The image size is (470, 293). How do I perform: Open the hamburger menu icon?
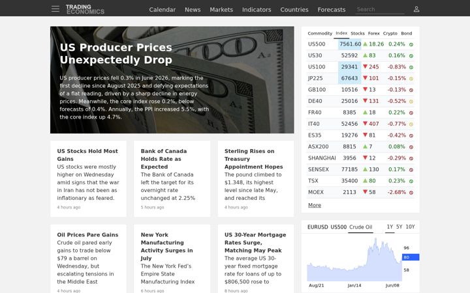[55, 9]
